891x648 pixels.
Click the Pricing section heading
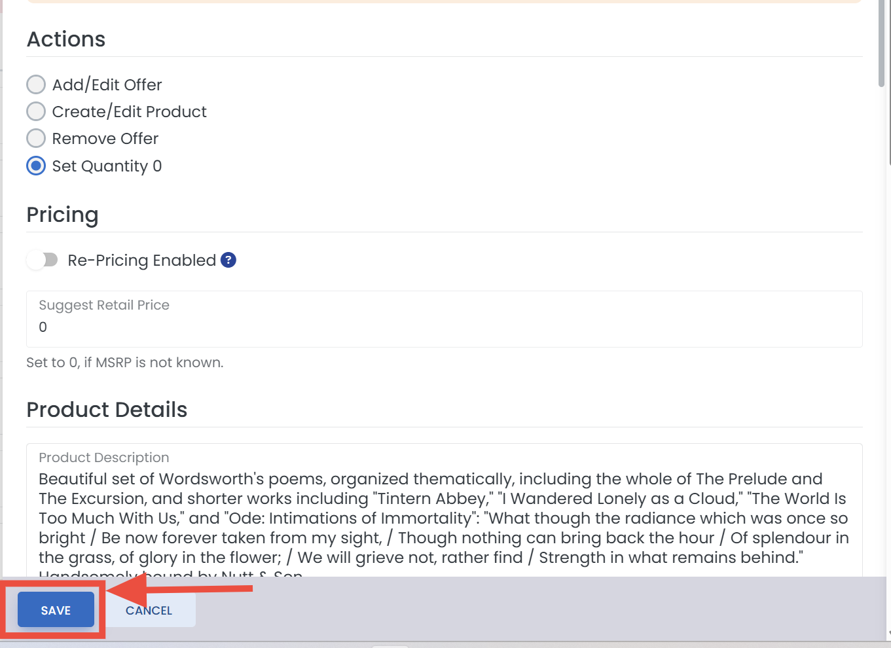[63, 215]
